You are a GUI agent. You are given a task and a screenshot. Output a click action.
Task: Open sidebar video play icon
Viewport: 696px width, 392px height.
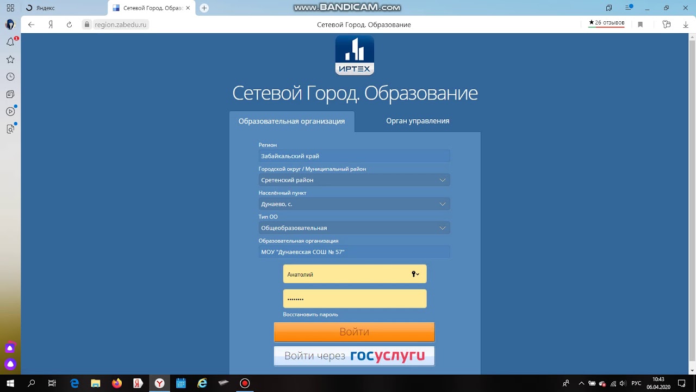(10, 112)
